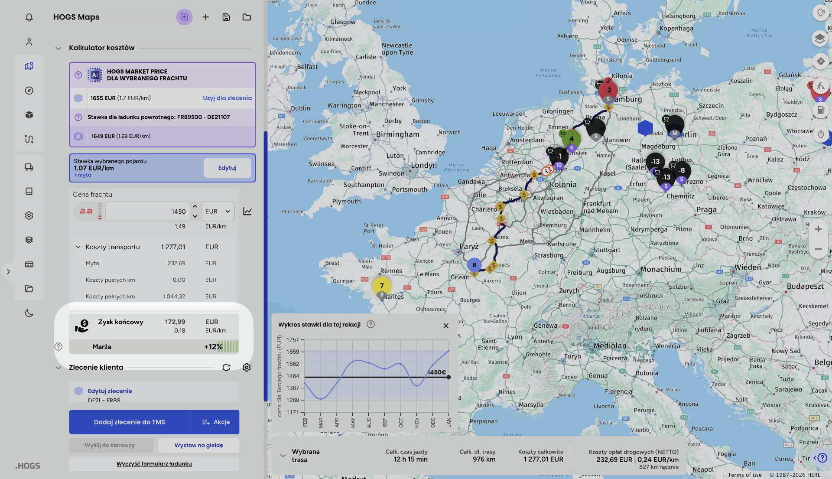Click Wystaw na giełdę button
832x479 pixels.
pyautogui.click(x=198, y=445)
